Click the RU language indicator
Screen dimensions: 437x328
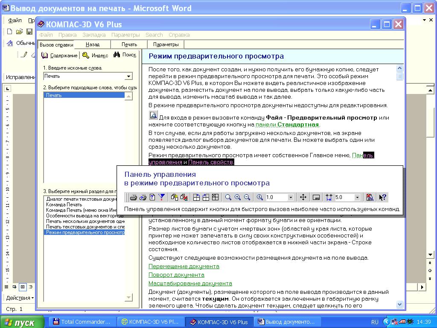coord(375,322)
